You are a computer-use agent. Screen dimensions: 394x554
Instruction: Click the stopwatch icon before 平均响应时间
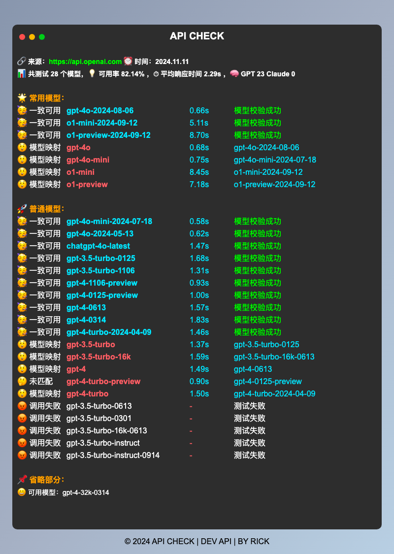click(156, 74)
